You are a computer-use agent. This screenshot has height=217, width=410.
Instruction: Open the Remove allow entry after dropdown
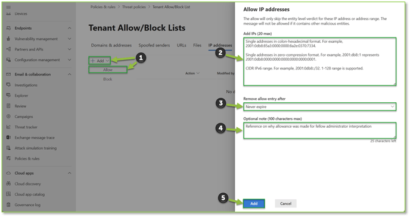(319, 106)
